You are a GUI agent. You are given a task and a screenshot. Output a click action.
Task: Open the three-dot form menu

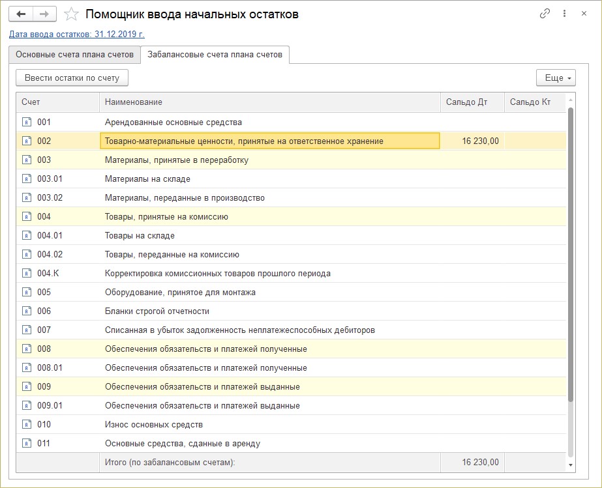pos(564,14)
